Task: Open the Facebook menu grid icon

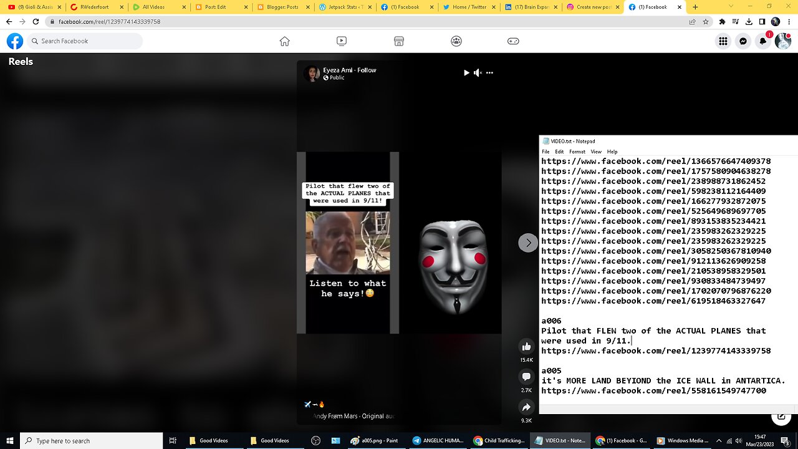Action: 723,41
